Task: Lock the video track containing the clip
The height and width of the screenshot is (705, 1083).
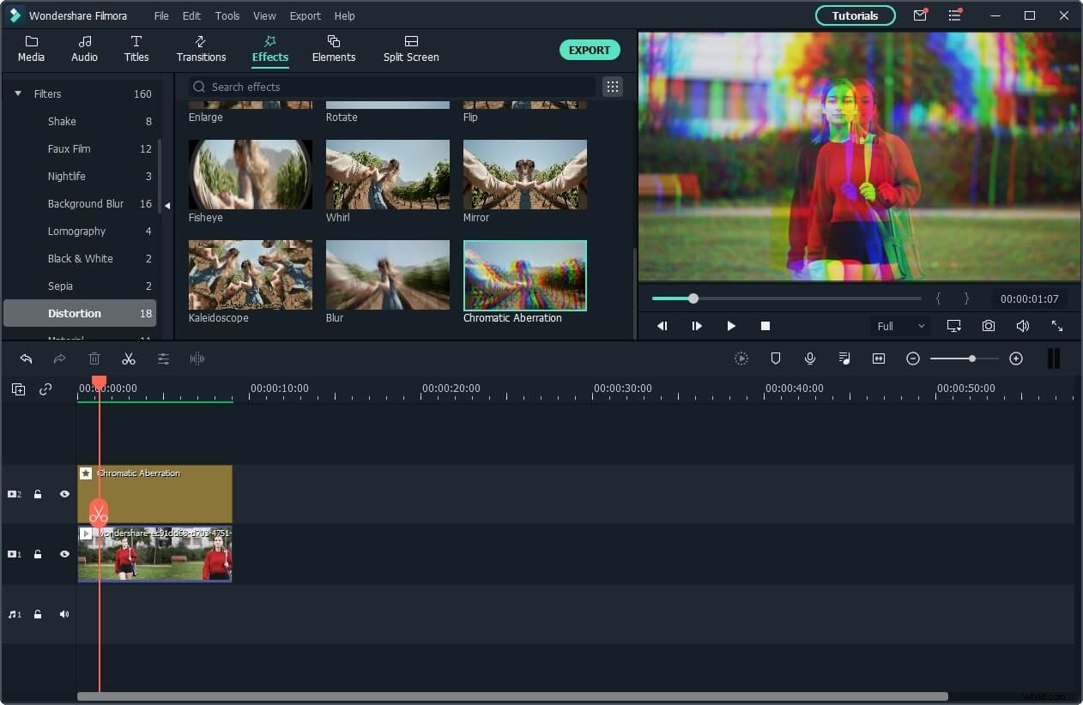Action: click(x=37, y=554)
